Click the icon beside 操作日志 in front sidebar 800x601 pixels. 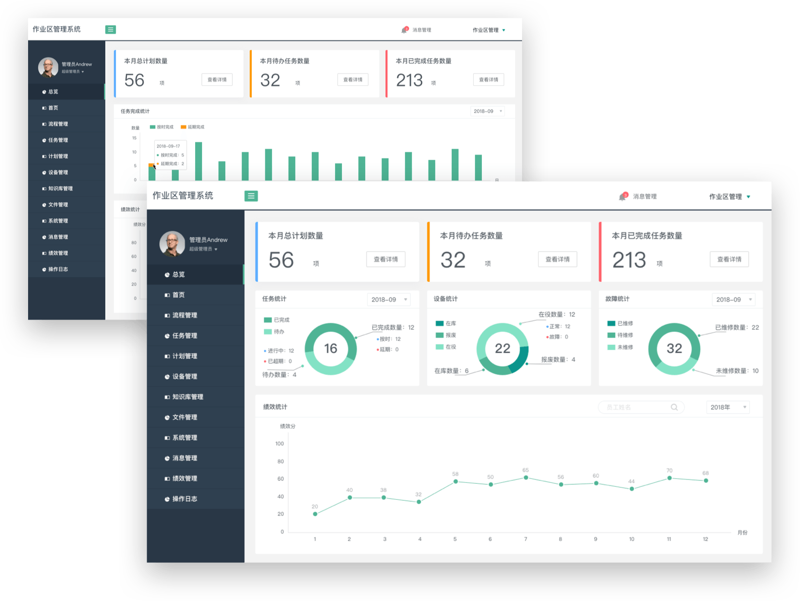point(167,499)
